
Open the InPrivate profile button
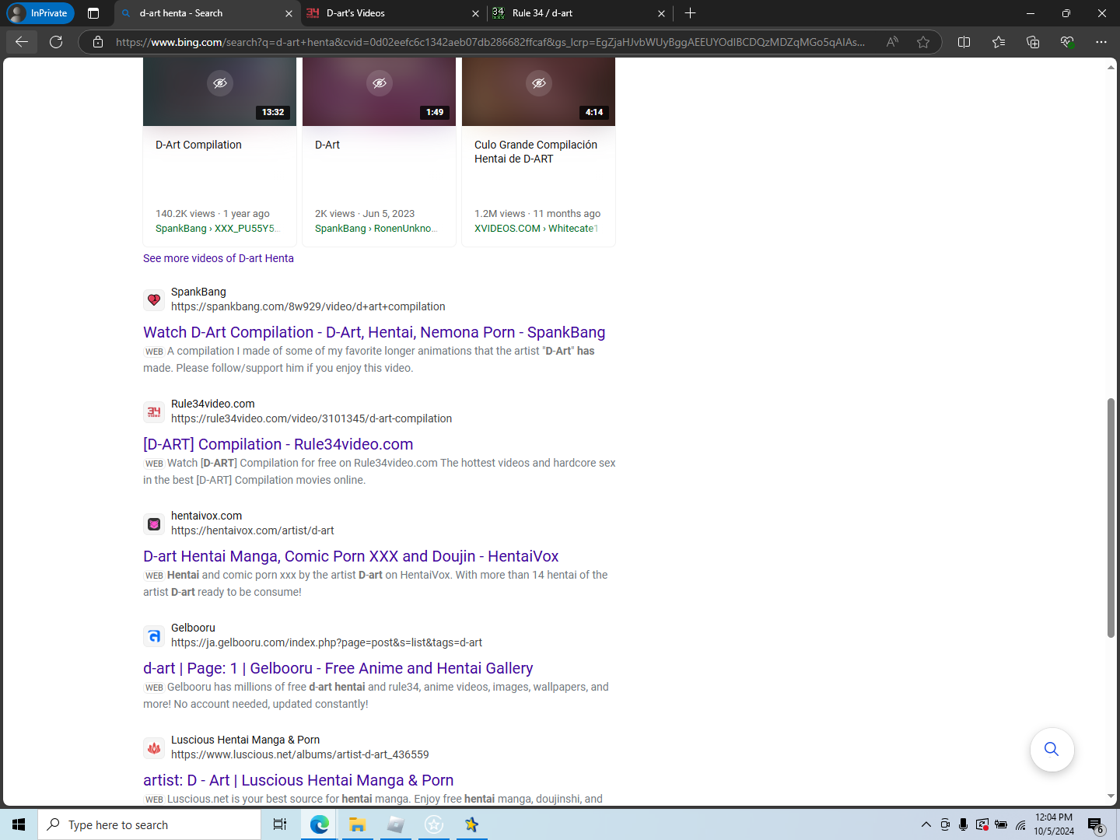coord(40,13)
